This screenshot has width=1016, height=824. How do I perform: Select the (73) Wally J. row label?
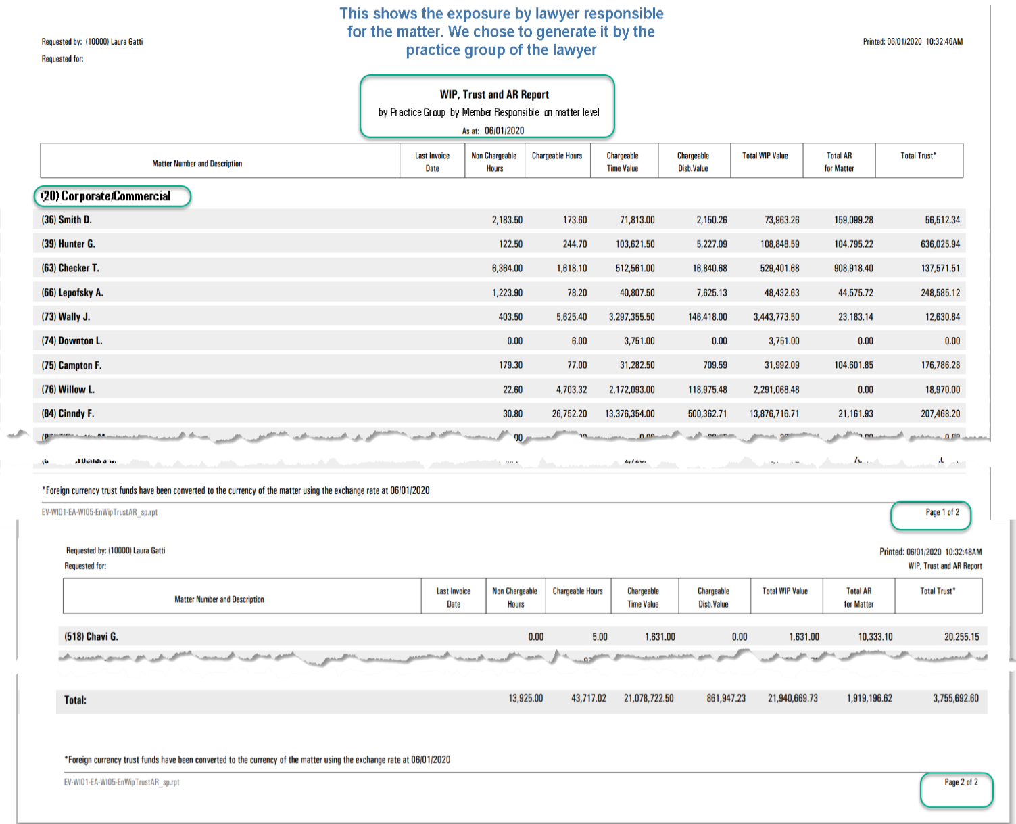point(66,317)
